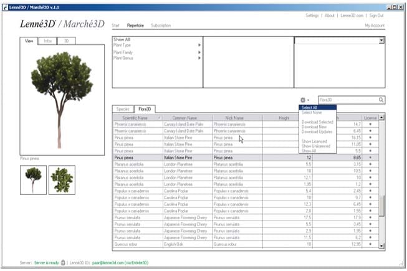Open the Subscription section
Viewport: 407px width, 271px height.
(x=161, y=26)
